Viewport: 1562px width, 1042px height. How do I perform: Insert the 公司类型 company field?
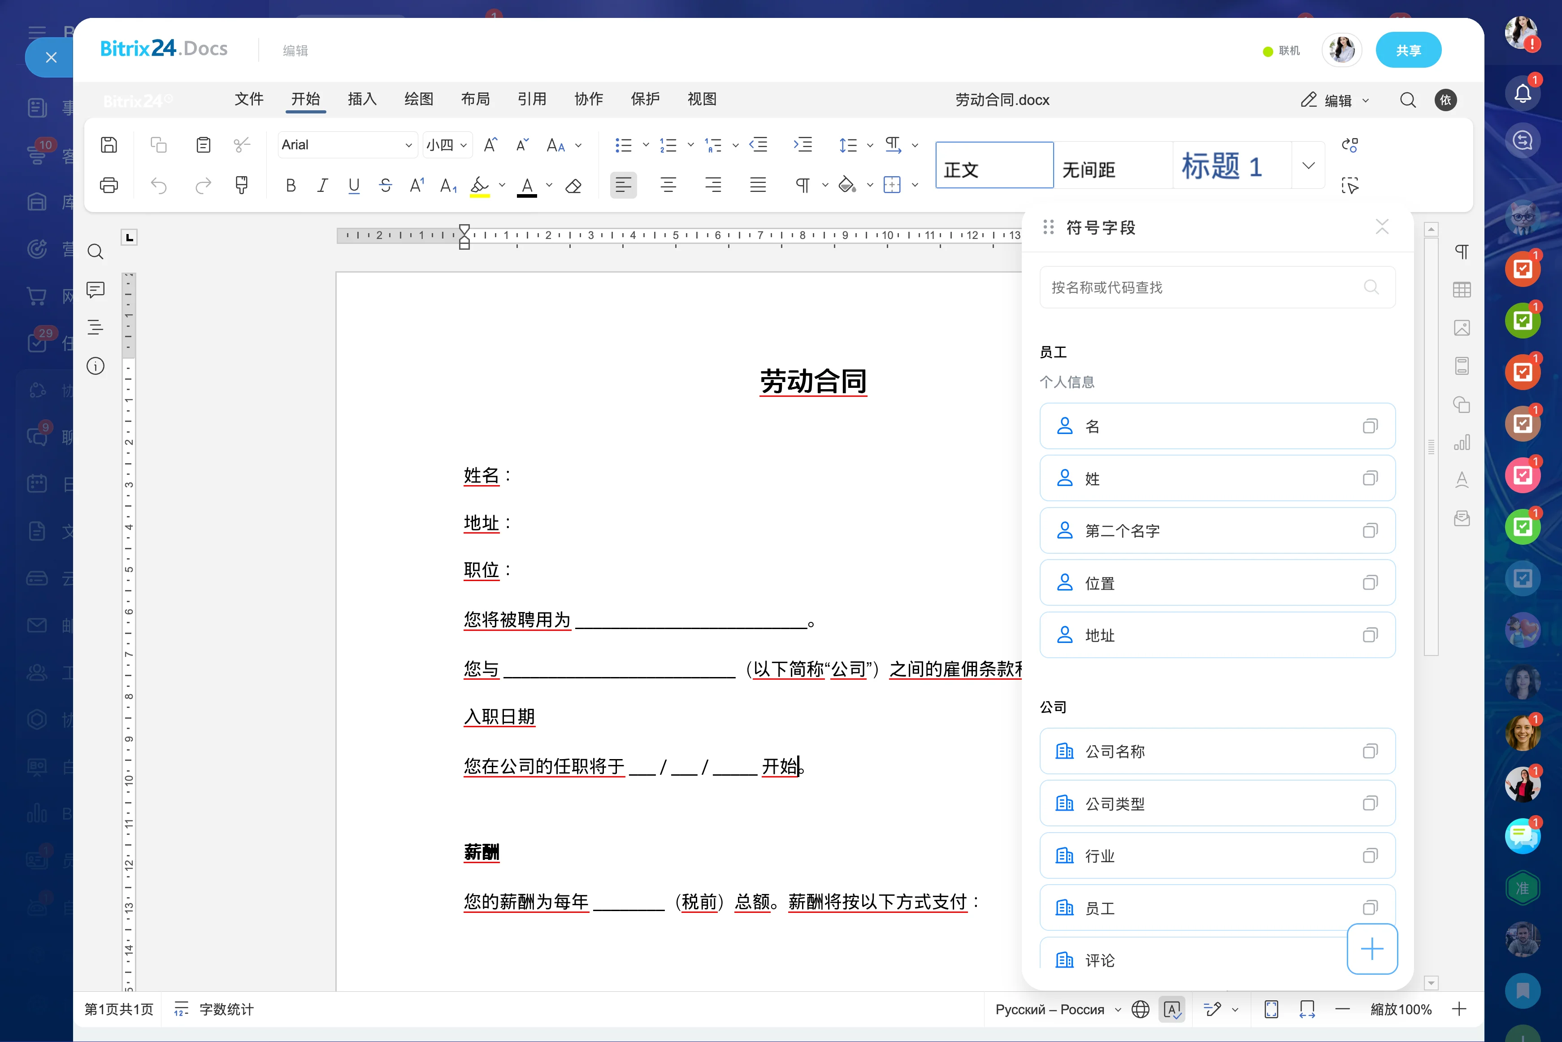[1217, 803]
